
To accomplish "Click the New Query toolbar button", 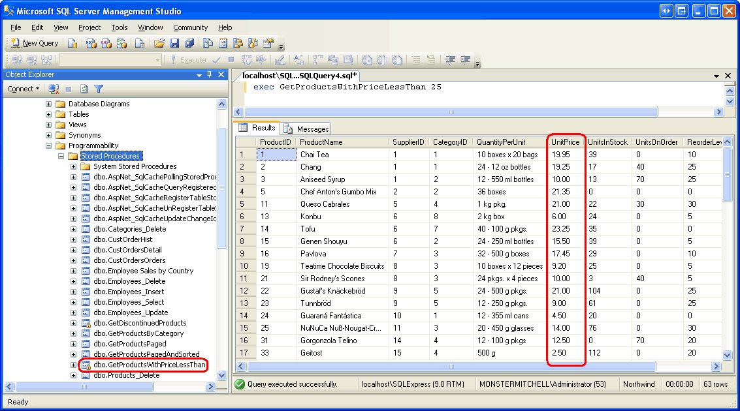I will [35, 43].
